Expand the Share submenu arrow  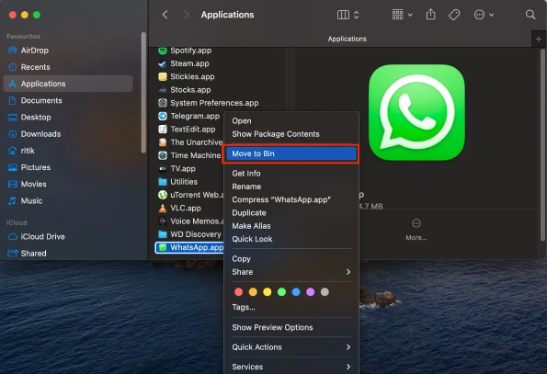(x=348, y=272)
